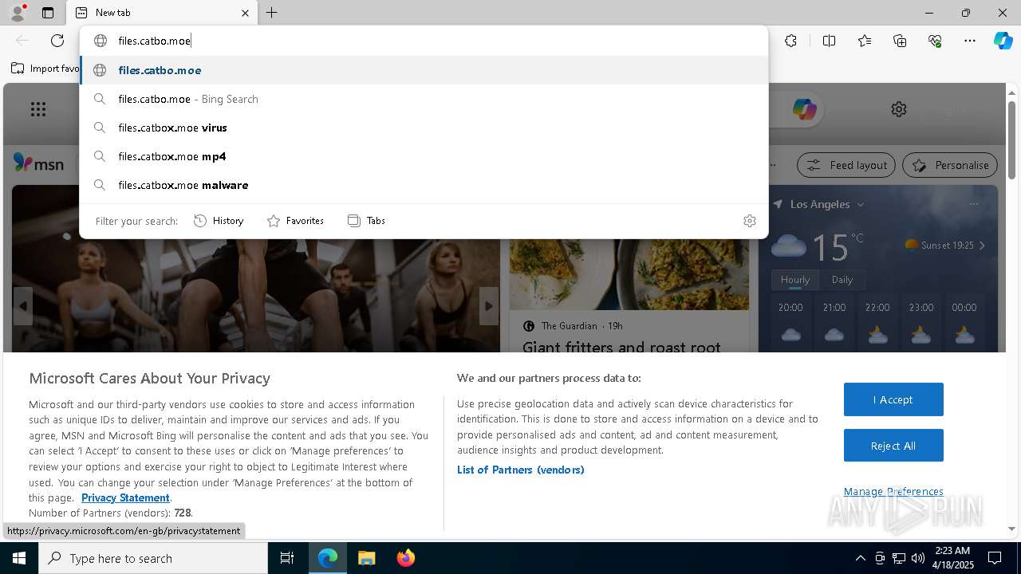
Task: Select the files.catbo.moe URL suggestion
Action: click(x=424, y=70)
